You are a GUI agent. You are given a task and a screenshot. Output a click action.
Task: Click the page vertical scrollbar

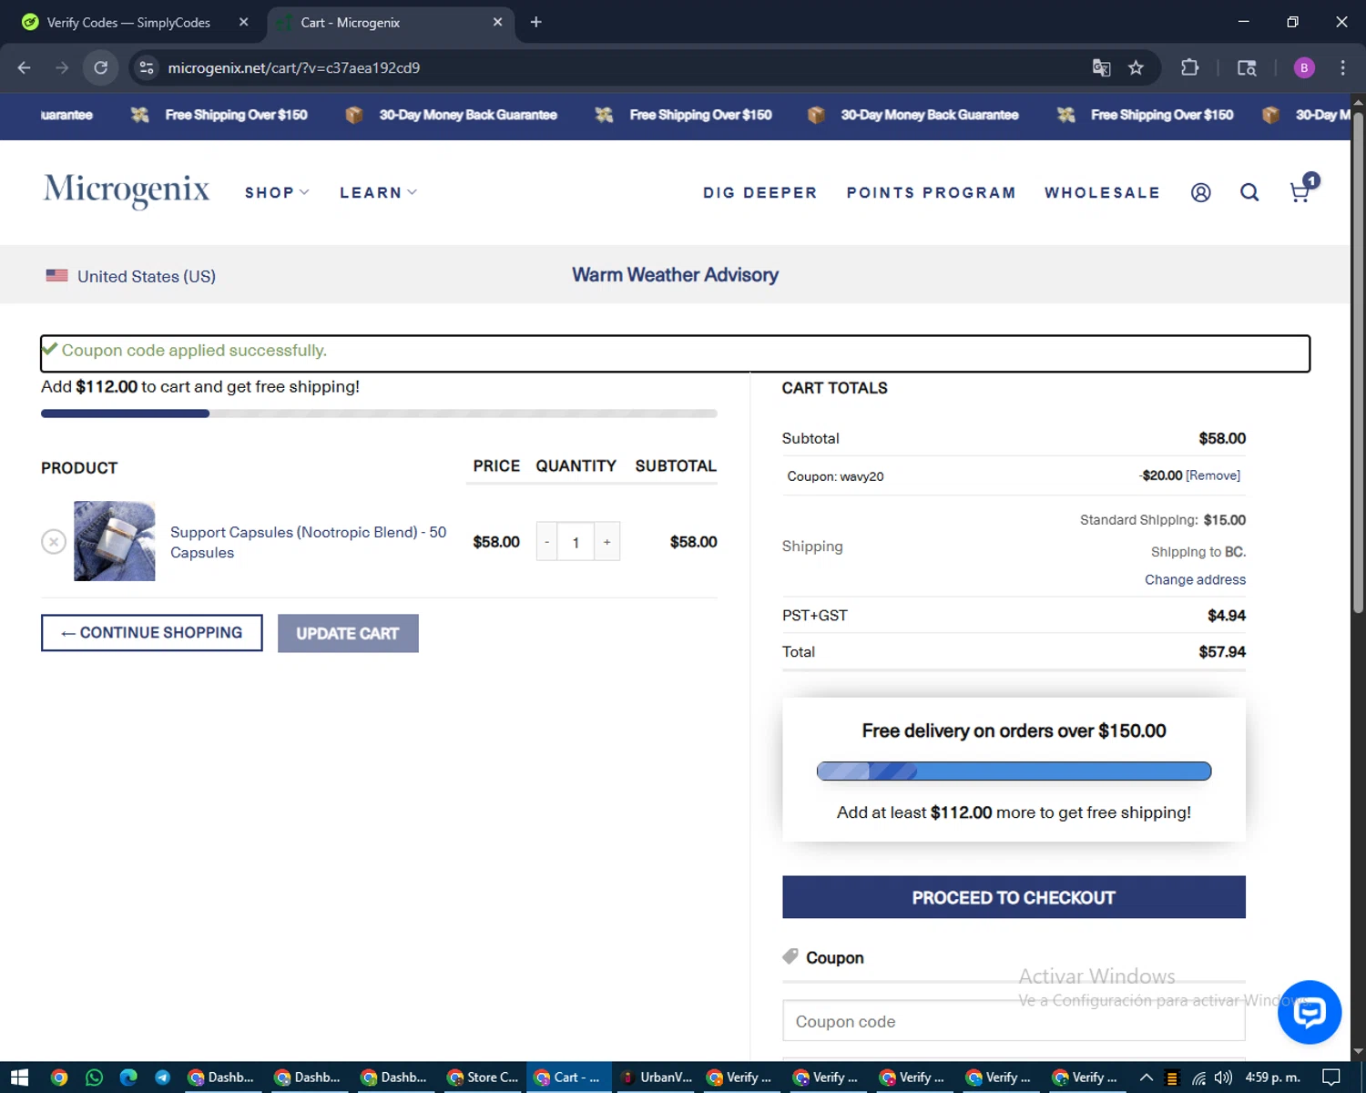(x=1358, y=364)
